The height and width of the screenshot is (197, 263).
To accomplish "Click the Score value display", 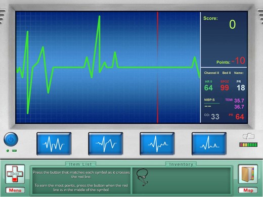I will click(x=232, y=24).
